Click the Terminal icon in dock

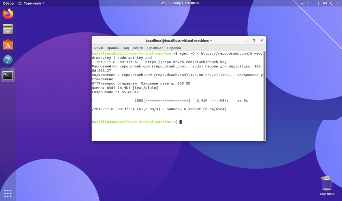click(x=8, y=75)
